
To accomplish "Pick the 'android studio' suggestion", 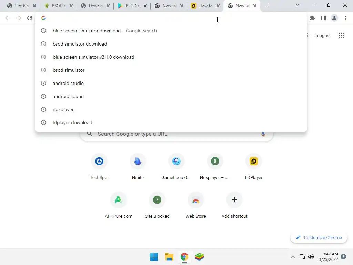I will (171, 83).
